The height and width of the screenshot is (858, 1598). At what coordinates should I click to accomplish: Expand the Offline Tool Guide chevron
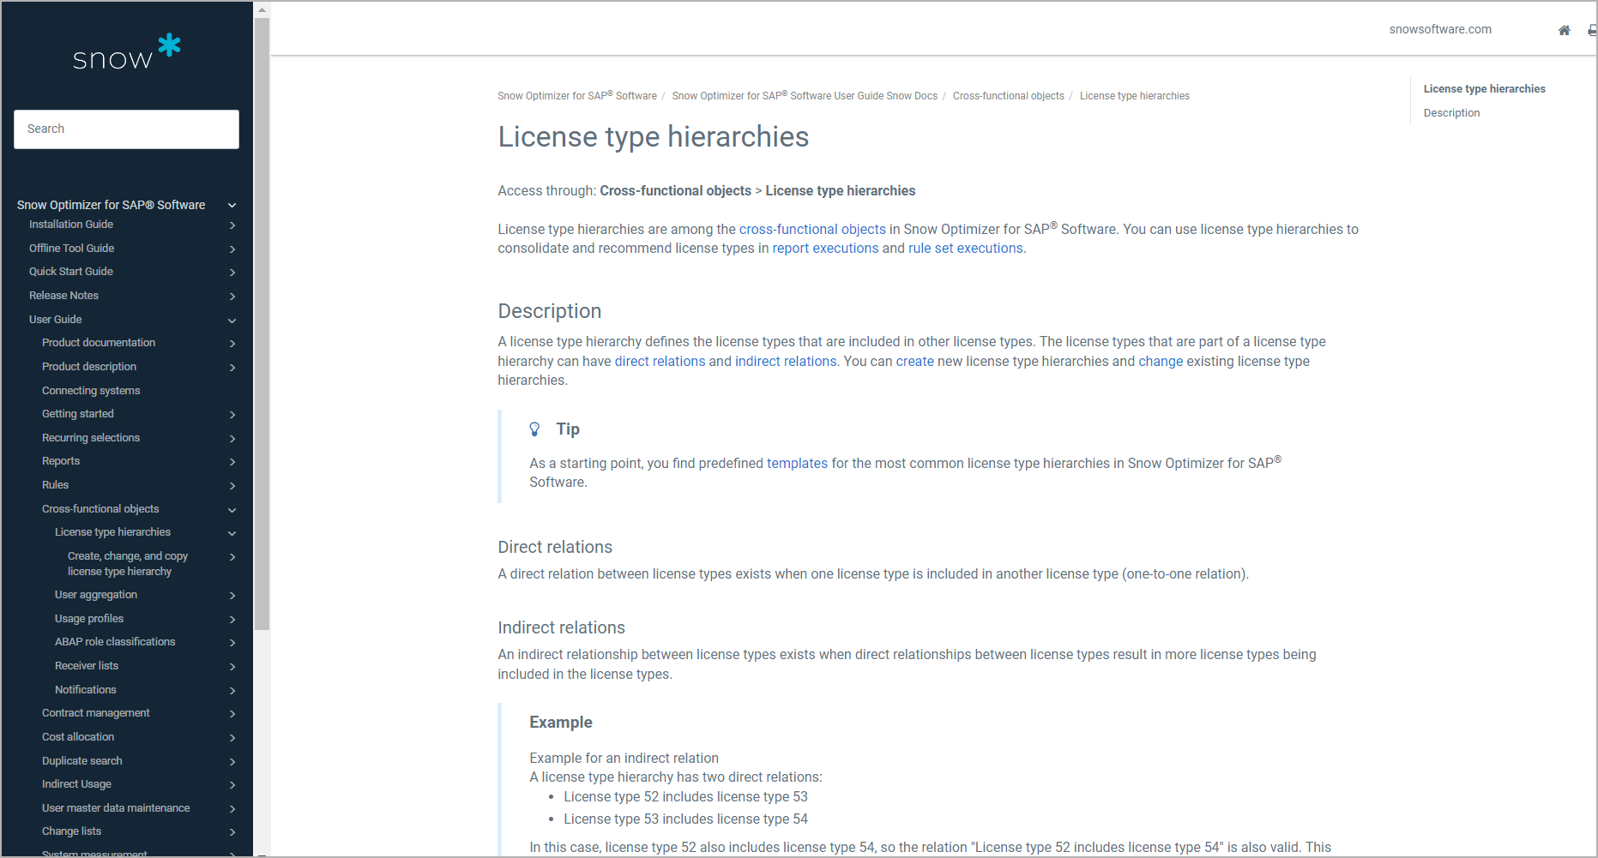click(x=232, y=249)
